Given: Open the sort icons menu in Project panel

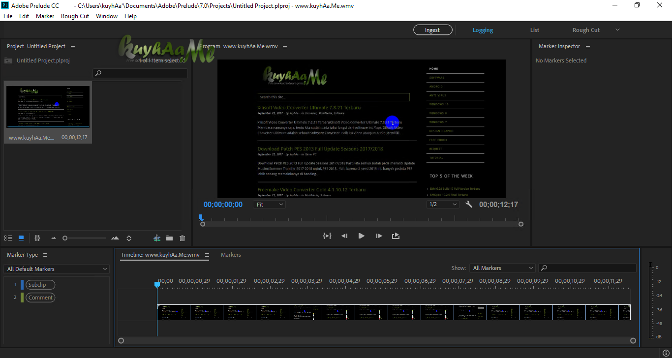Looking at the screenshot, I should 129,238.
